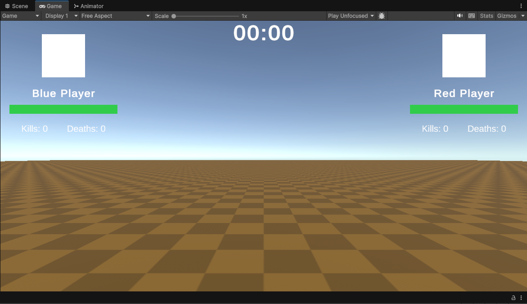Click the 00:00 timer text
The height and width of the screenshot is (304, 527).
(x=264, y=33)
